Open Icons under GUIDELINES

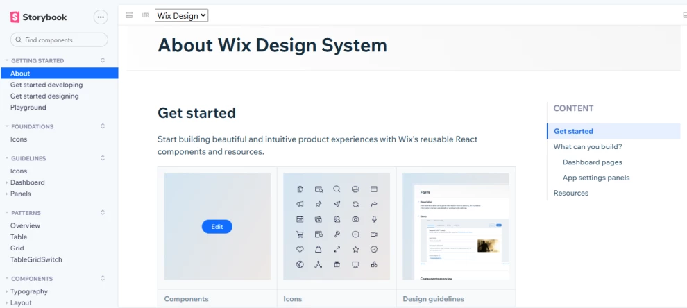[19, 171]
